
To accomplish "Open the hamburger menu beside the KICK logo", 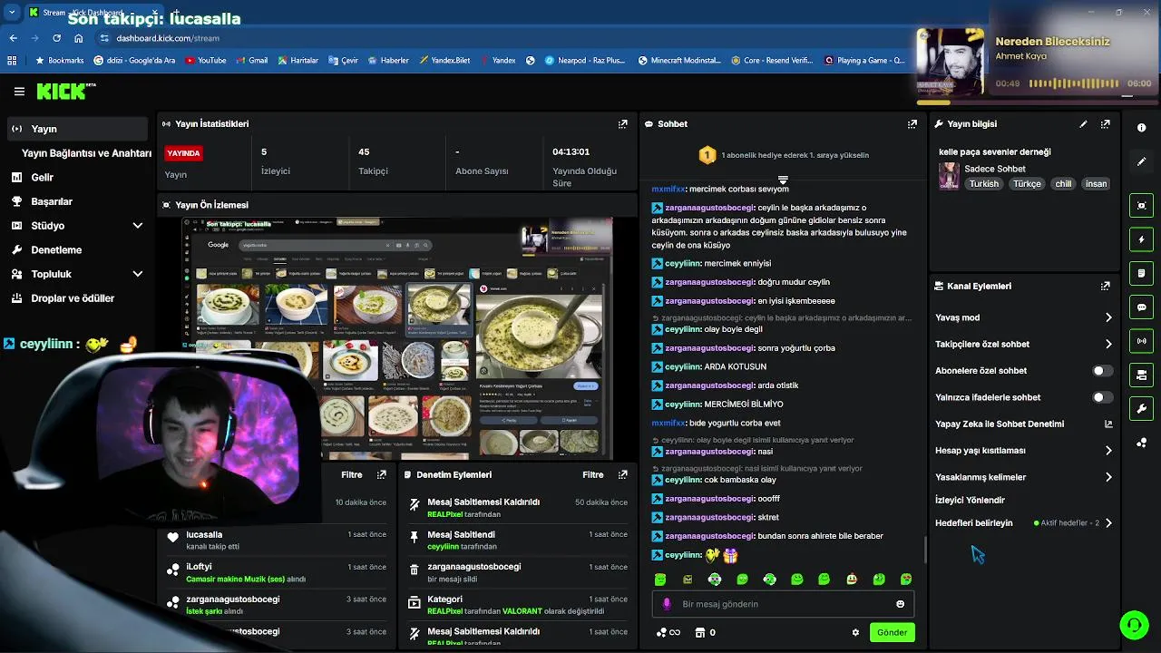I will click(x=19, y=92).
